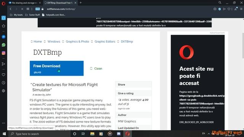
Task: Close the DXTBmp tab
Action: (75, 3)
